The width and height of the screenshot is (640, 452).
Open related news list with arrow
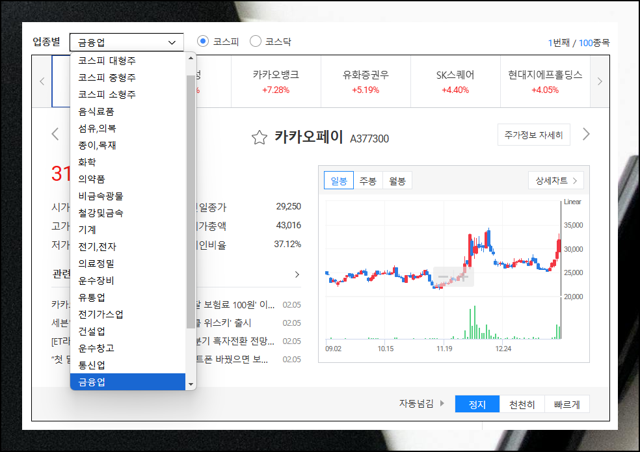(297, 274)
